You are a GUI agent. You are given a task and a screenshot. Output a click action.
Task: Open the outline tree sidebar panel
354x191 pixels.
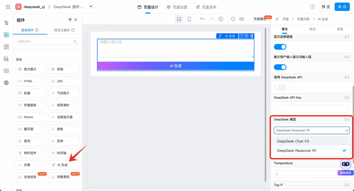(x=6, y=23)
